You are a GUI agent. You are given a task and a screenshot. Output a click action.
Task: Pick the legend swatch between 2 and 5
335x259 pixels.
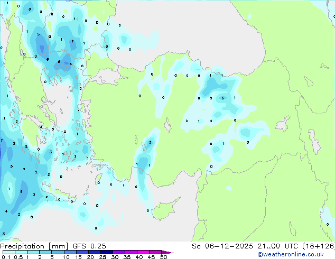click(45, 252)
